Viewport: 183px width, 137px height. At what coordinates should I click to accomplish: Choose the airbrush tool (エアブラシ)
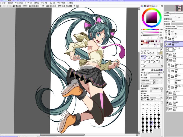click(x=148, y=57)
